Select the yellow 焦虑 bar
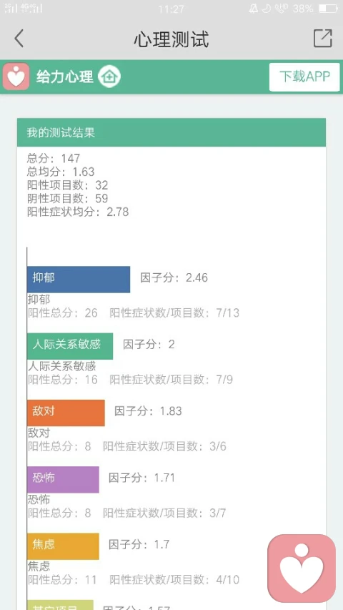343x610 pixels. [63, 546]
